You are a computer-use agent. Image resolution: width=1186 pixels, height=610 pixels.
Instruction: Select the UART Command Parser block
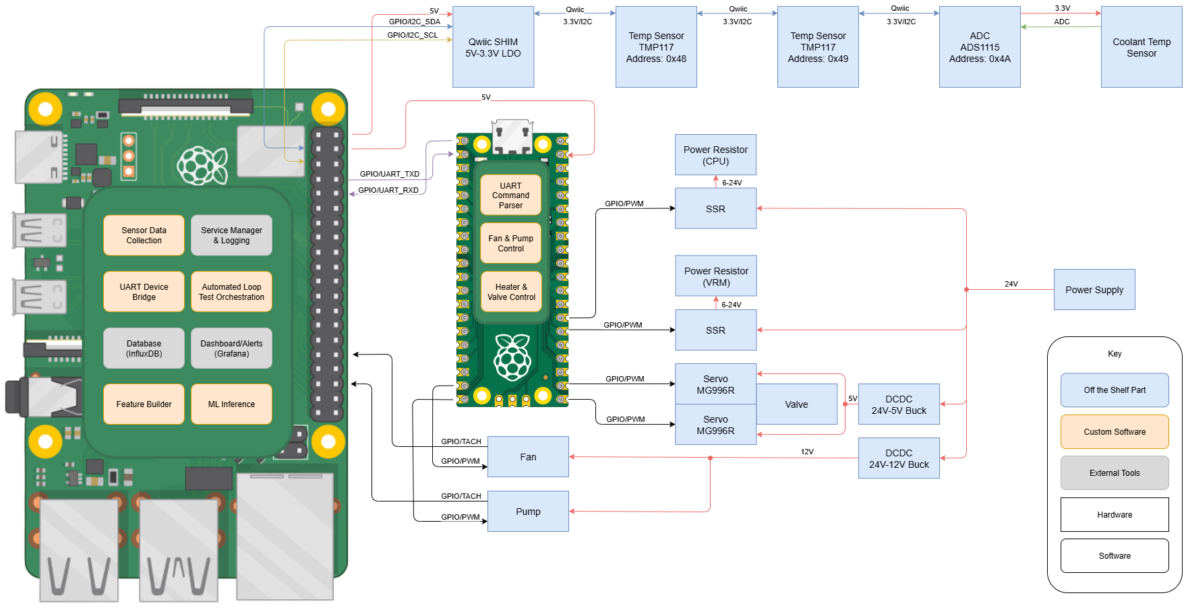[510, 195]
